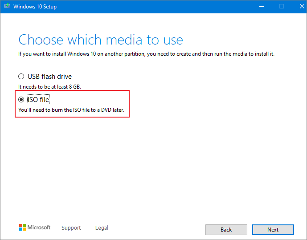Click the maximize button in the title bar
Viewport: 307px width, 240px height.
[281, 6]
